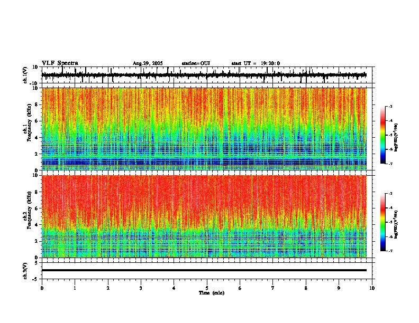The width and height of the screenshot is (419, 323).
Task: Click the "2" kHz tick on ch.1 spectrogram axis
Action: point(37,154)
